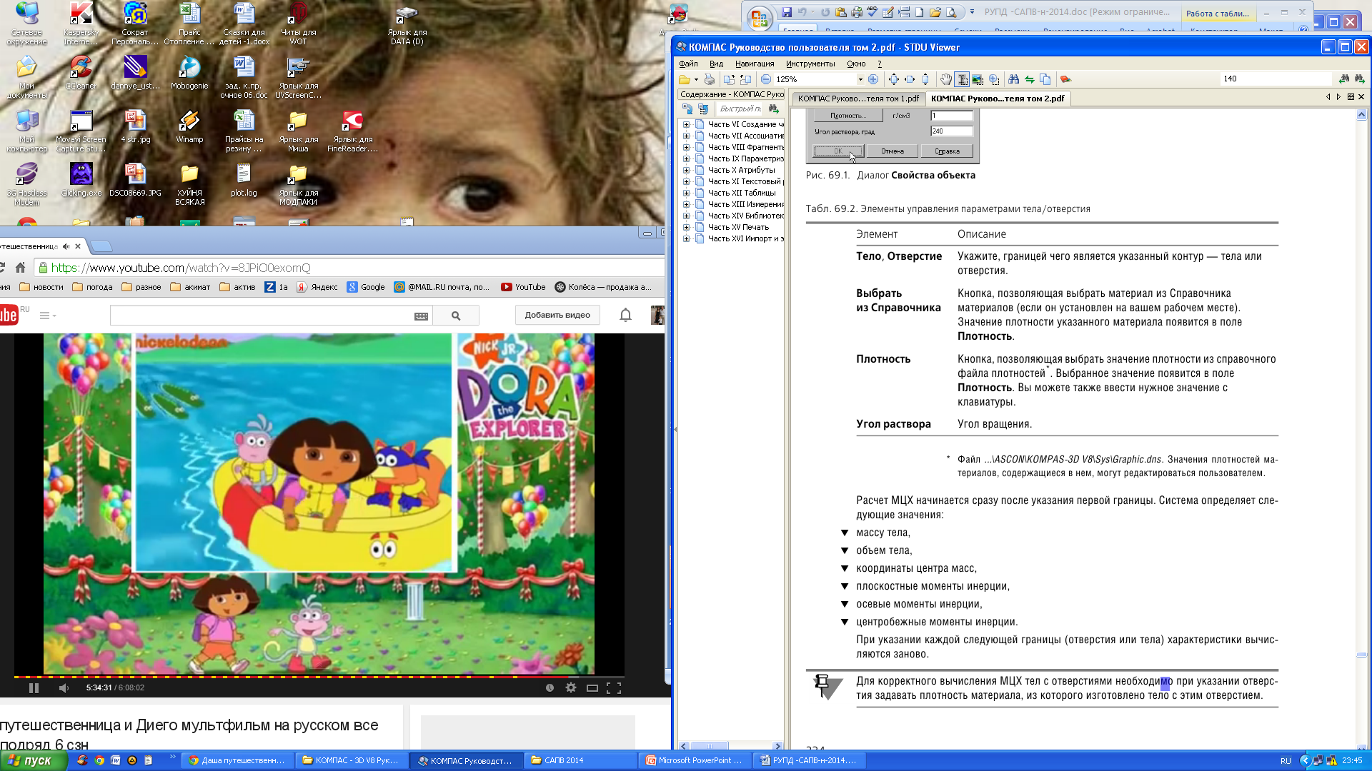Enter YouTube fullscreen mode

coord(613,687)
